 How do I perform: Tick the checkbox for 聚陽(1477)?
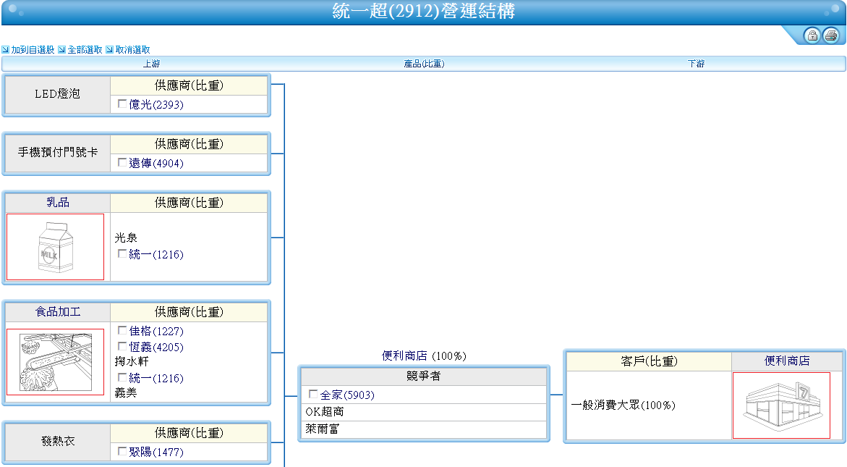click(123, 451)
